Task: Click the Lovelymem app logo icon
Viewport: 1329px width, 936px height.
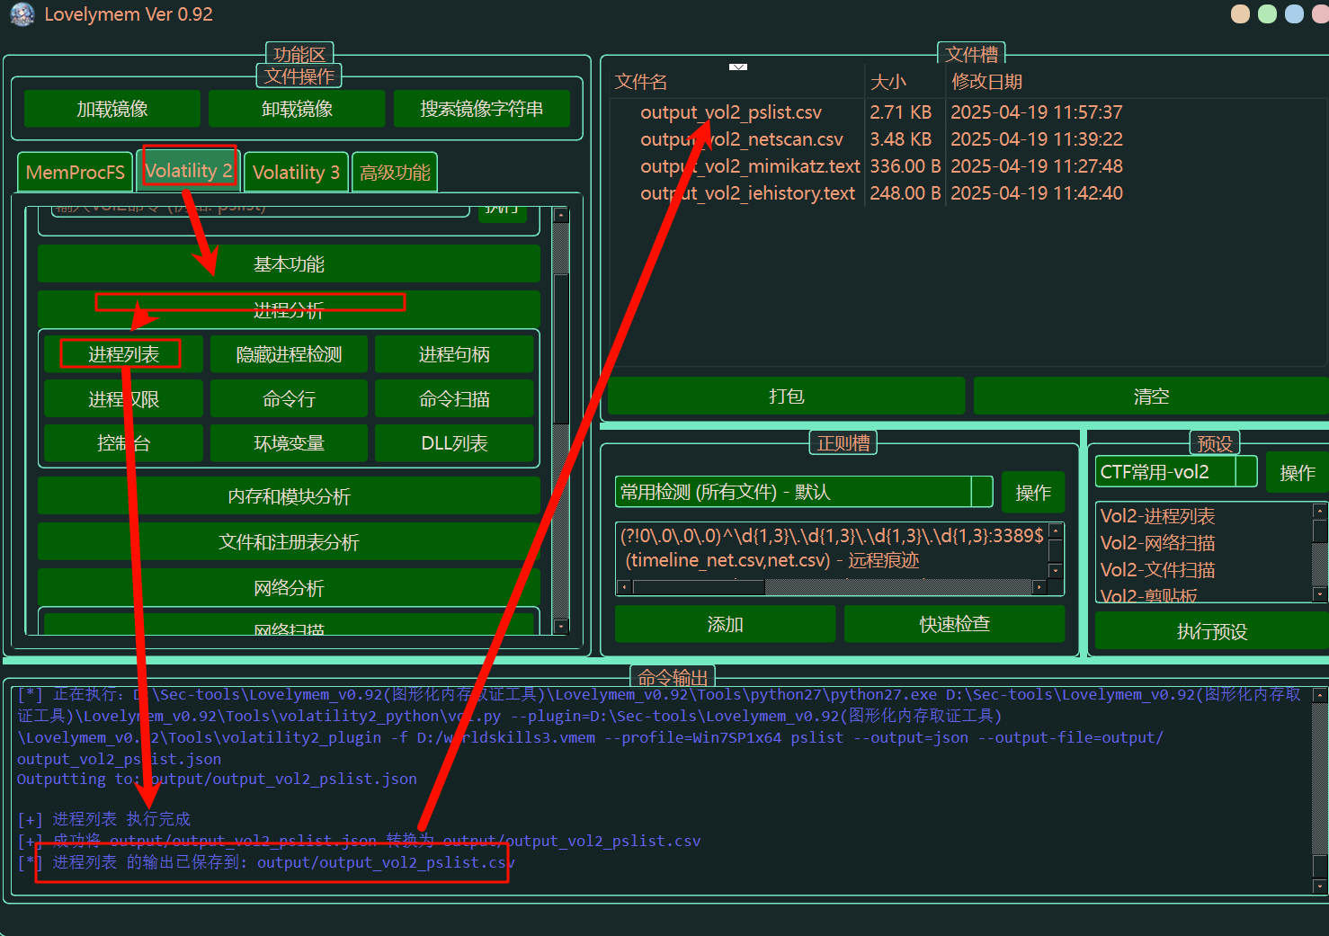Action: click(22, 14)
